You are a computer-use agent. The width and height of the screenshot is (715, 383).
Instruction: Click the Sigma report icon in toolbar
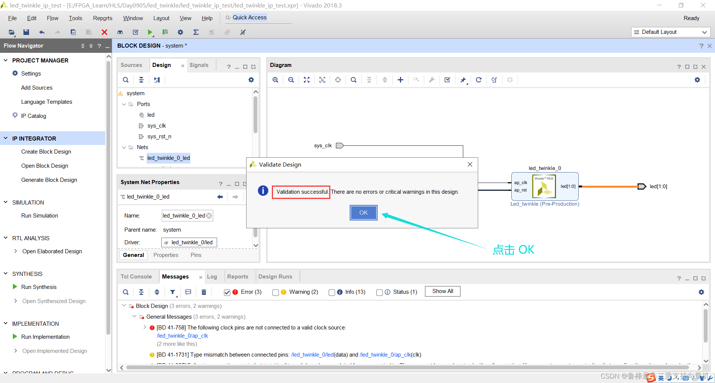pyautogui.click(x=196, y=32)
